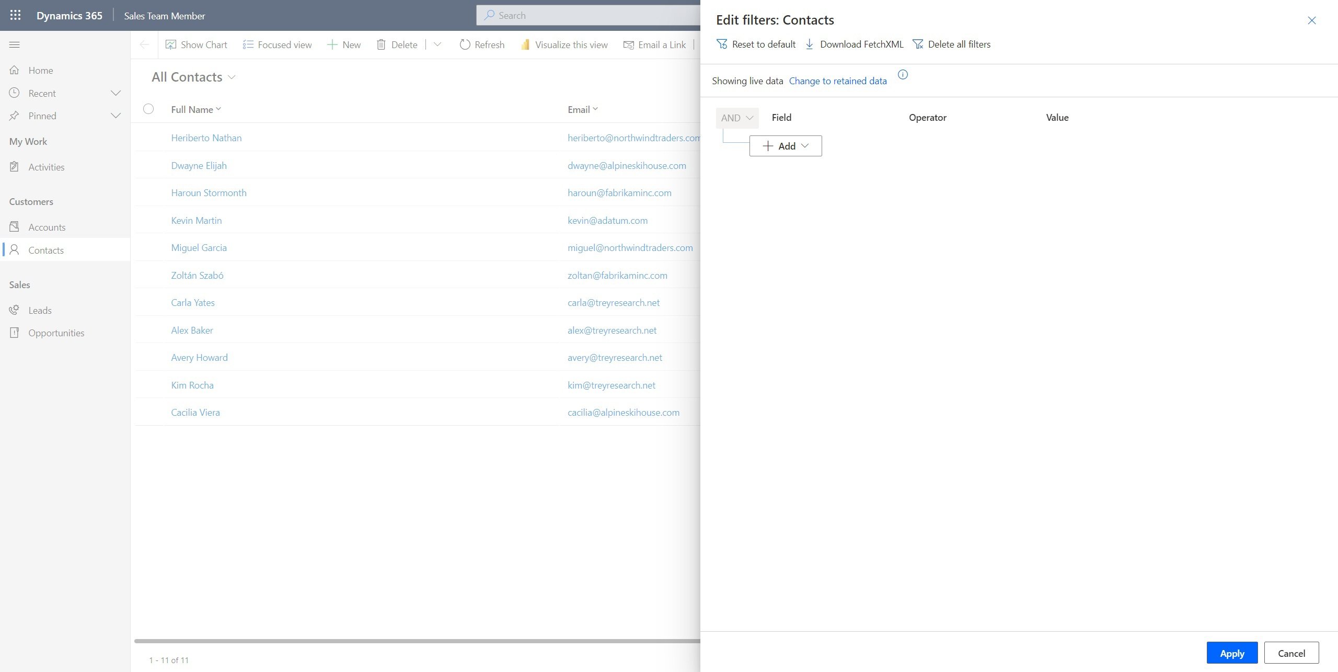Click the back arrow in command bar
The height and width of the screenshot is (672, 1338).
pos(145,45)
